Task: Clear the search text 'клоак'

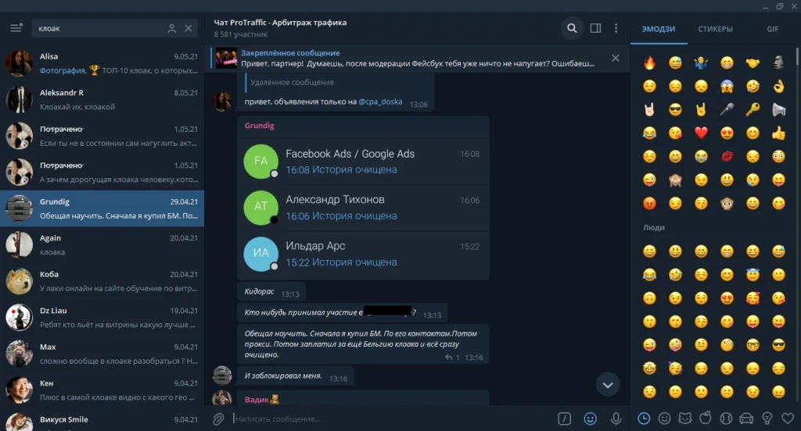Action: (x=189, y=28)
